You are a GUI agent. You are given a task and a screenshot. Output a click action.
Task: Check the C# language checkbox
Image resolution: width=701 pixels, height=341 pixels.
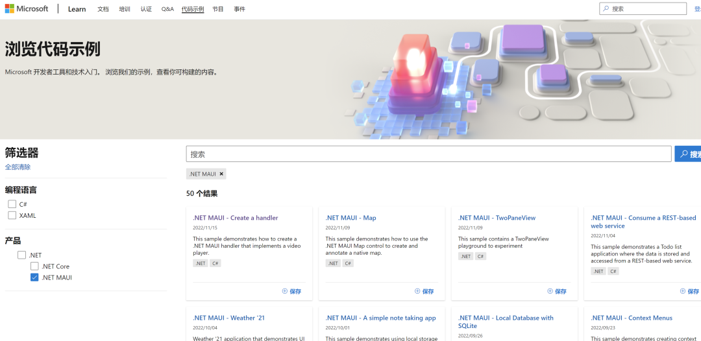pos(12,204)
